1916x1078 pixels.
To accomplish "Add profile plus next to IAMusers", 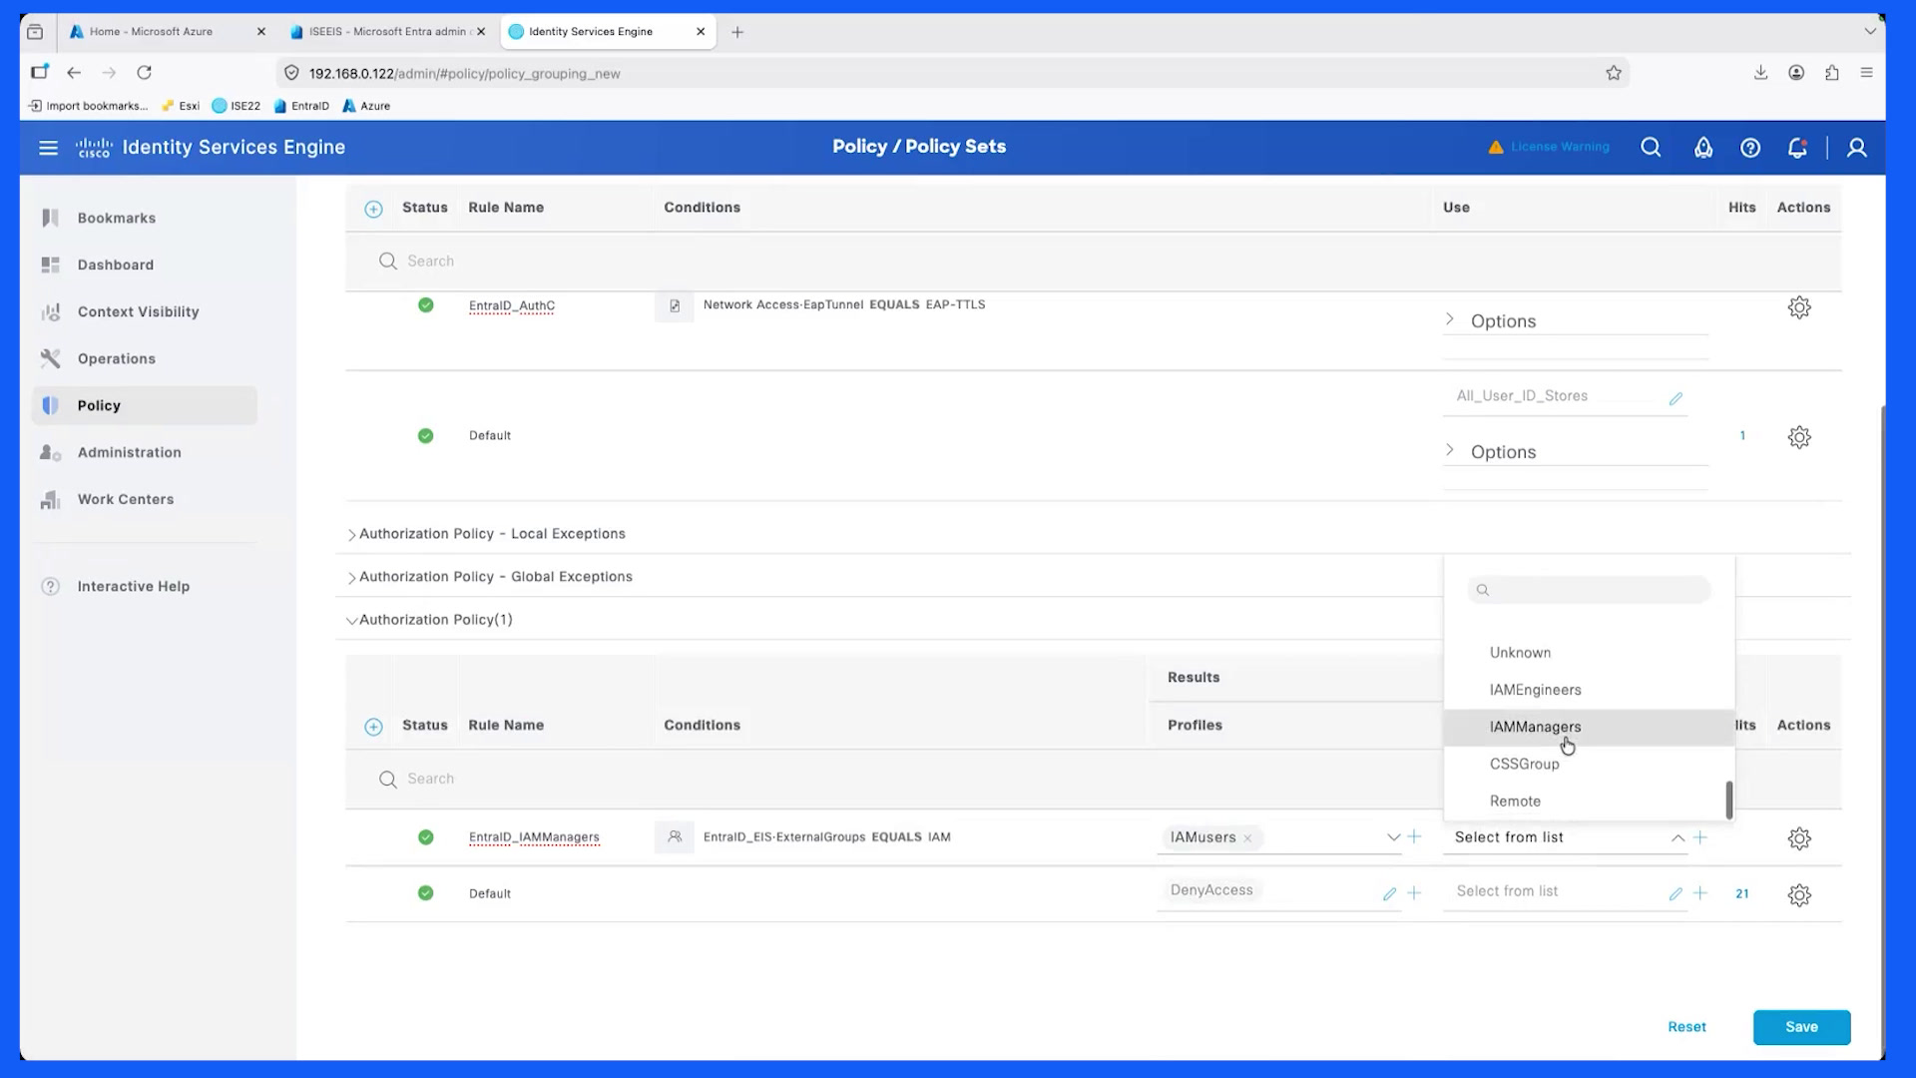I will [1414, 837].
